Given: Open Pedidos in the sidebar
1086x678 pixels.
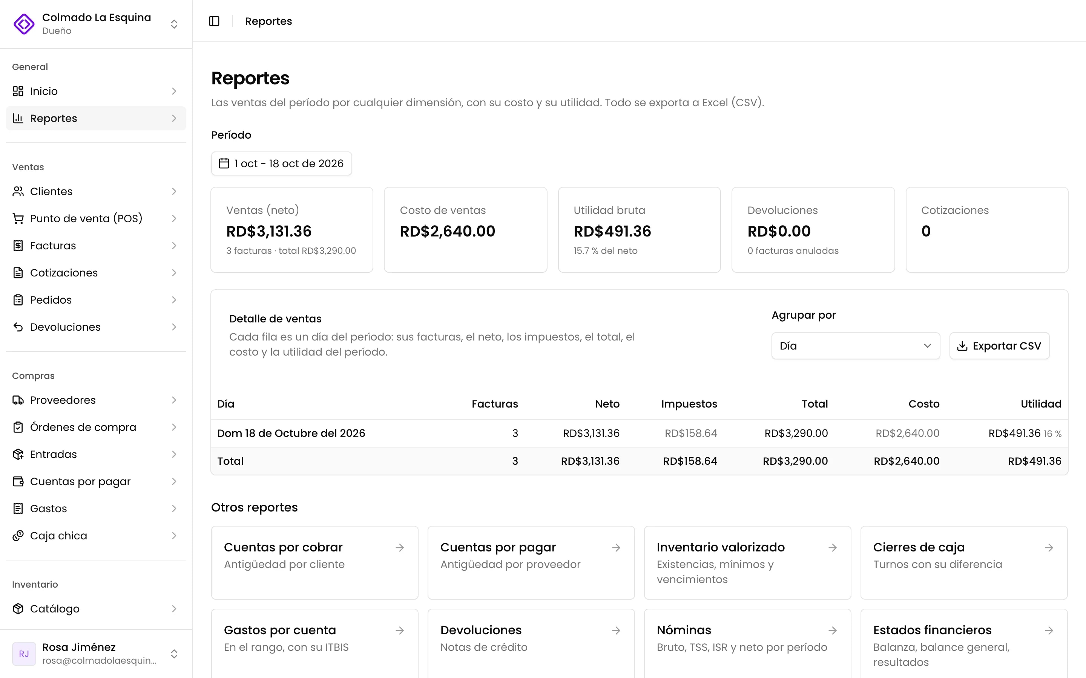Looking at the screenshot, I should point(96,300).
